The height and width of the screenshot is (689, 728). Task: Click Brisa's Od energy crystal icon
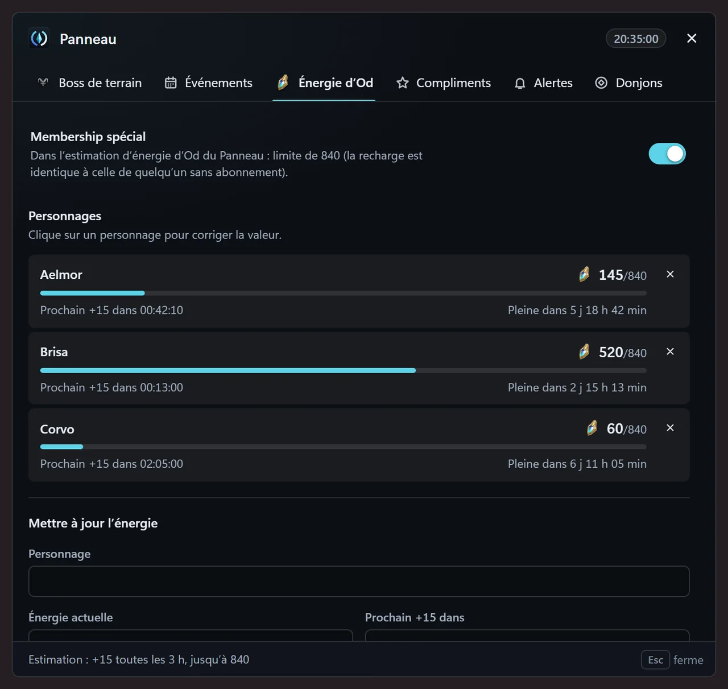[x=584, y=352]
